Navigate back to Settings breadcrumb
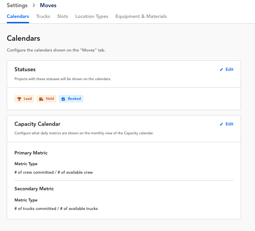This screenshot has width=255, height=231. (17, 5)
